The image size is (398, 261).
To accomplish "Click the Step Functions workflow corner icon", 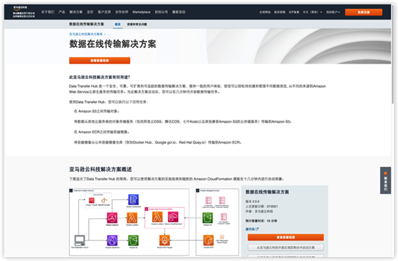I will pyautogui.click(x=147, y=209).
